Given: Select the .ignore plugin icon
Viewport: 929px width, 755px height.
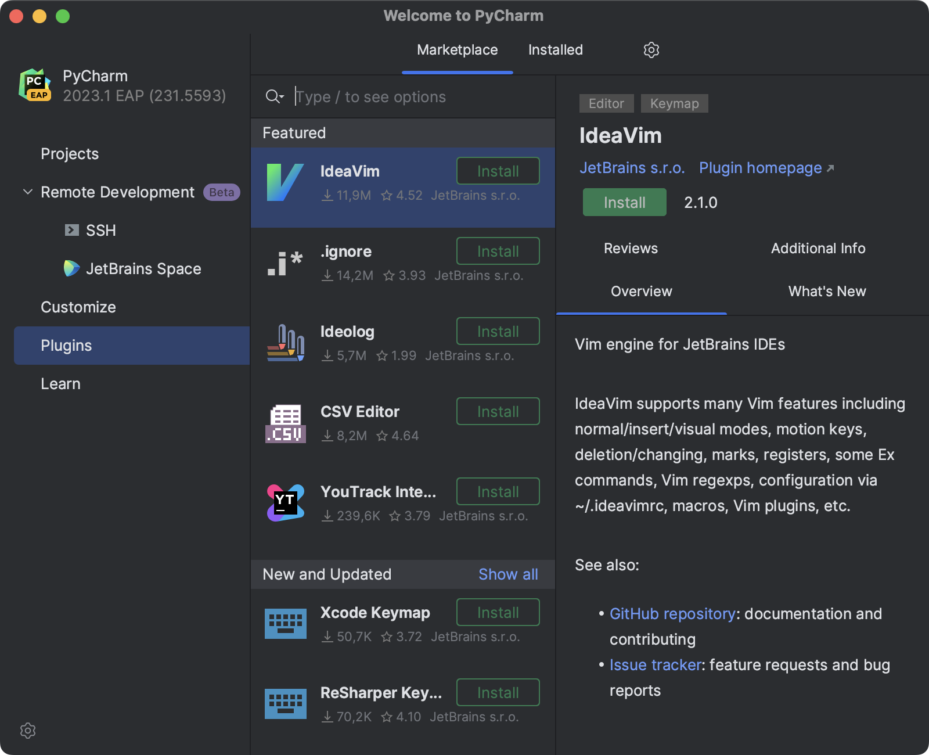Looking at the screenshot, I should click(x=285, y=263).
